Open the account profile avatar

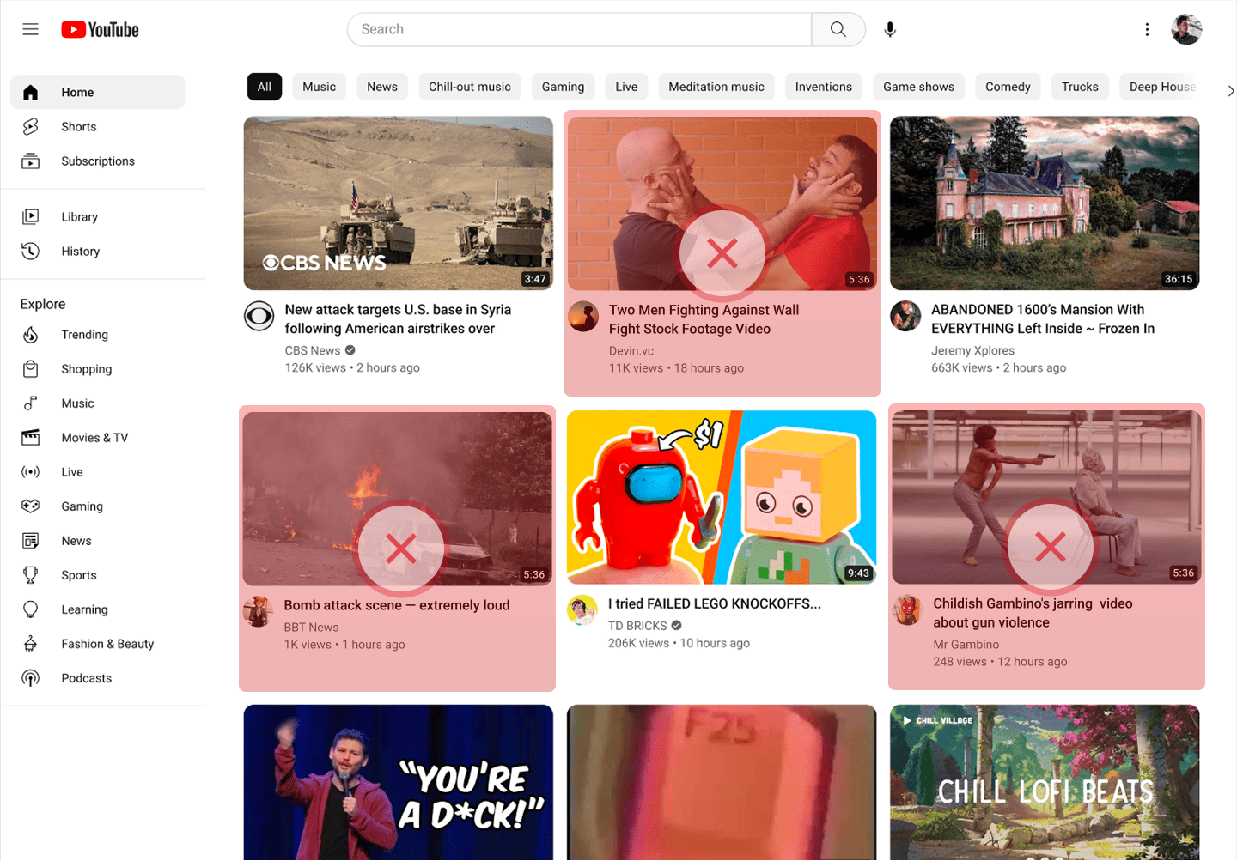click(x=1186, y=29)
